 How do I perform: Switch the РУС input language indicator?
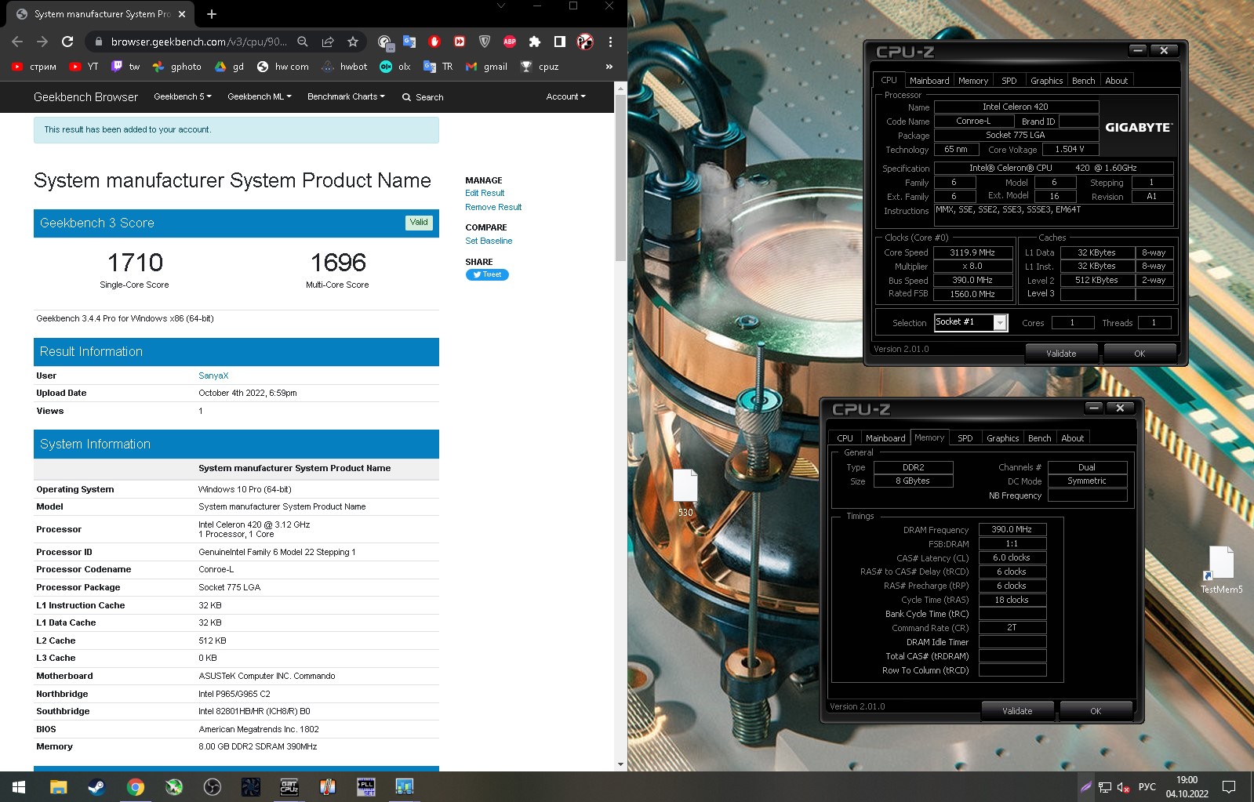tap(1147, 786)
